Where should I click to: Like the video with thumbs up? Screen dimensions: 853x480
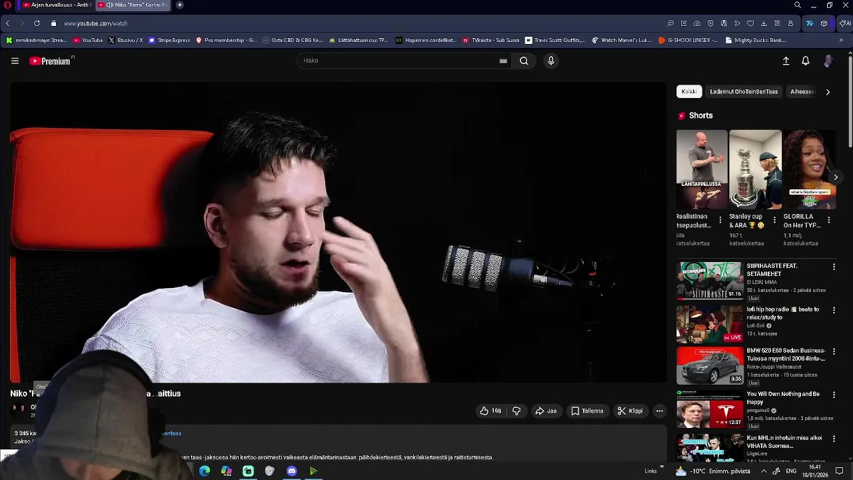(x=490, y=411)
